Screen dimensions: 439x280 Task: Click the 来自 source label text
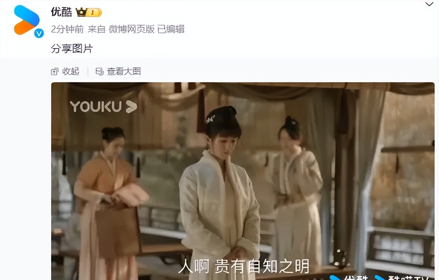point(97,29)
